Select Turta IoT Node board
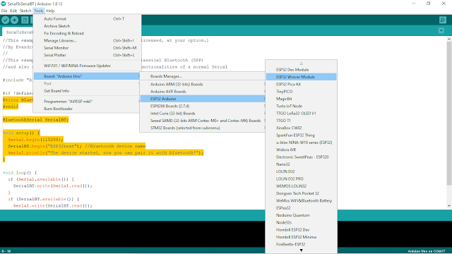452x254 pixels. coord(302,106)
